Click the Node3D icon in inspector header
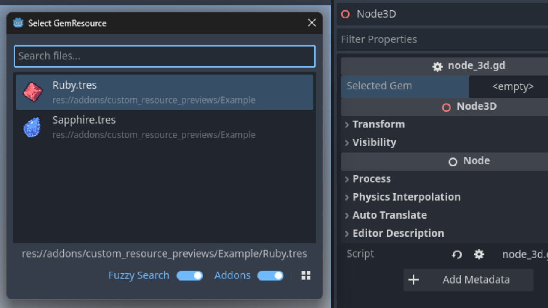Viewport: 548px width, 308px height. pyautogui.click(x=345, y=14)
